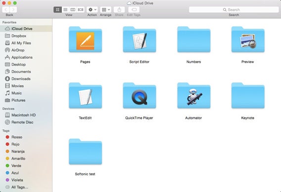Click the Automator name label
The width and height of the screenshot is (281, 192).
click(x=193, y=118)
